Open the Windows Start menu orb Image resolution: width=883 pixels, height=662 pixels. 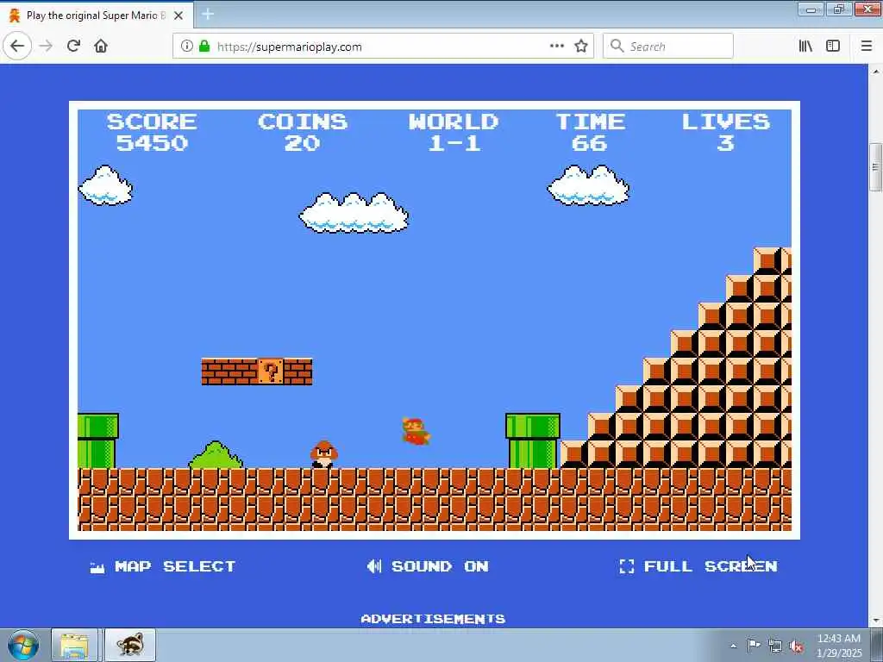coord(23,645)
